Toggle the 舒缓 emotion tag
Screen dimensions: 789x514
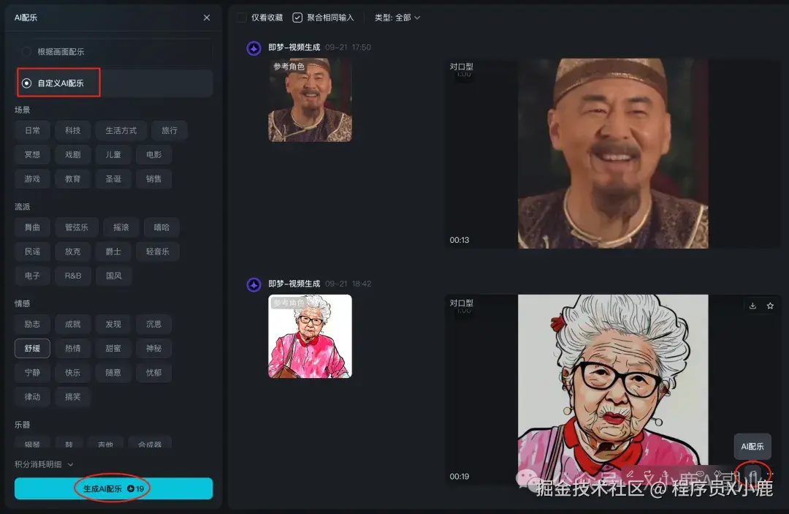(x=32, y=348)
